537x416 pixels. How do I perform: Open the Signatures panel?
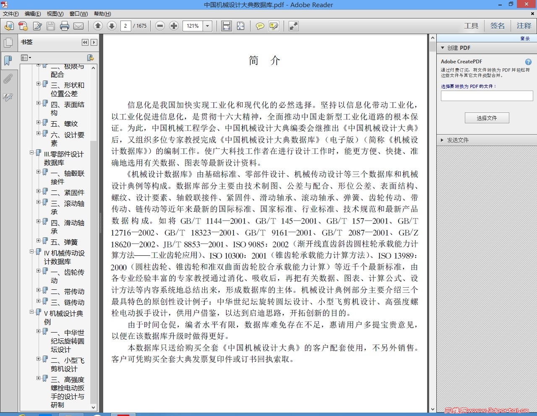point(8,97)
